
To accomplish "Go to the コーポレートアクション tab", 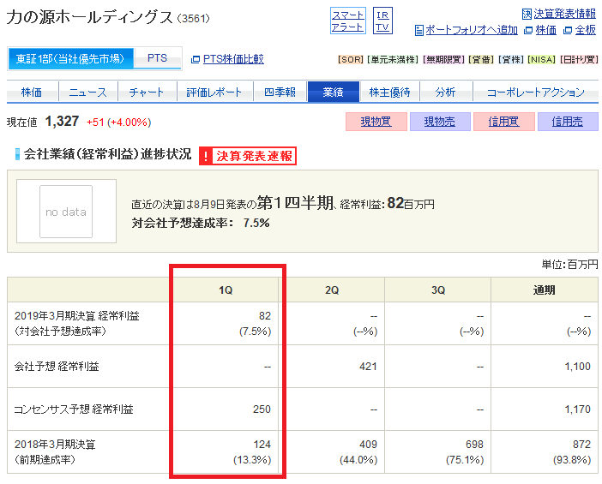I will (x=535, y=93).
